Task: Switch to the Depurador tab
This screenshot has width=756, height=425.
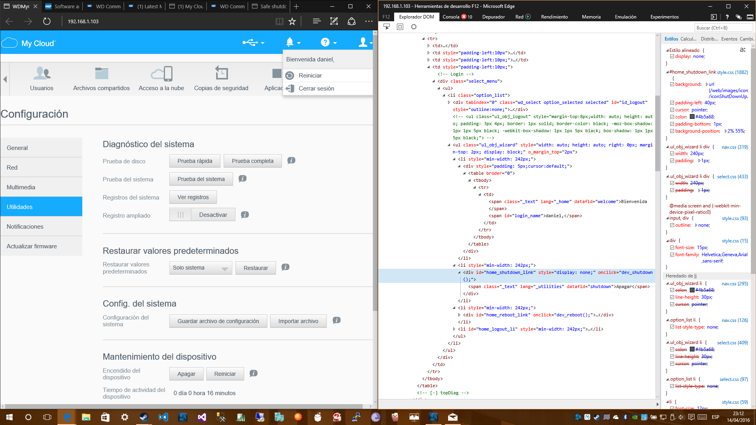Action: 493,17
